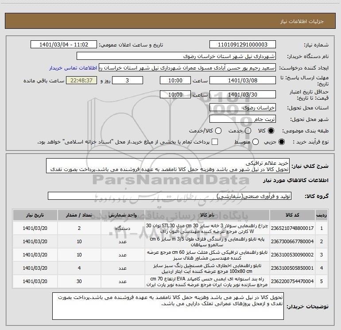The image size is (341, 330).
Task: Click quantity 4 in row 4
Action: point(79,268)
